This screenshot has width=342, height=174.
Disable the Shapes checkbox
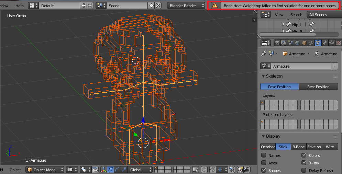click(x=264, y=170)
